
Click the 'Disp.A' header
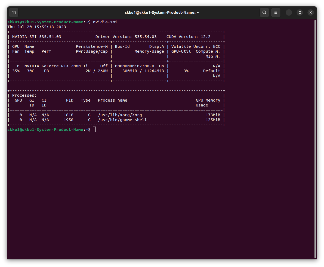point(157,46)
